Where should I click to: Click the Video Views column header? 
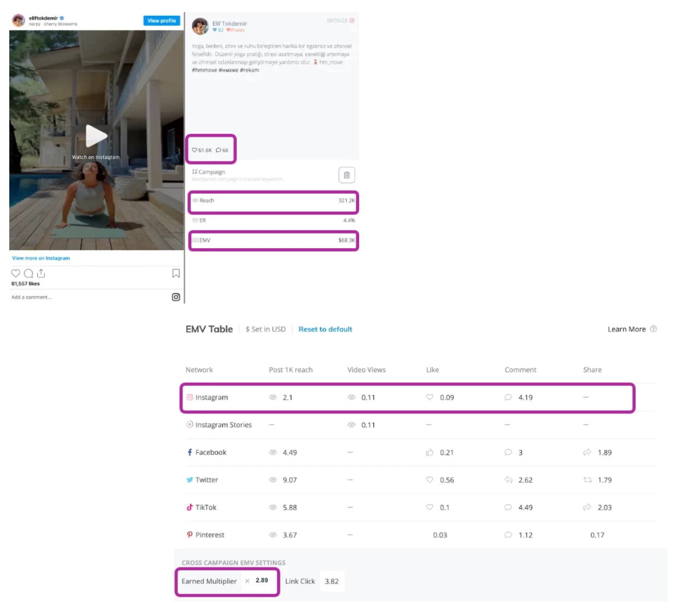tap(367, 370)
